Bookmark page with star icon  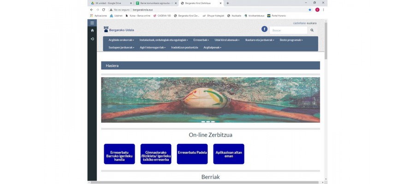[310, 10]
